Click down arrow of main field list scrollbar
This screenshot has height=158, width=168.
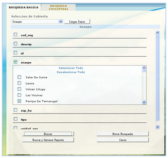pyautogui.click(x=157, y=127)
